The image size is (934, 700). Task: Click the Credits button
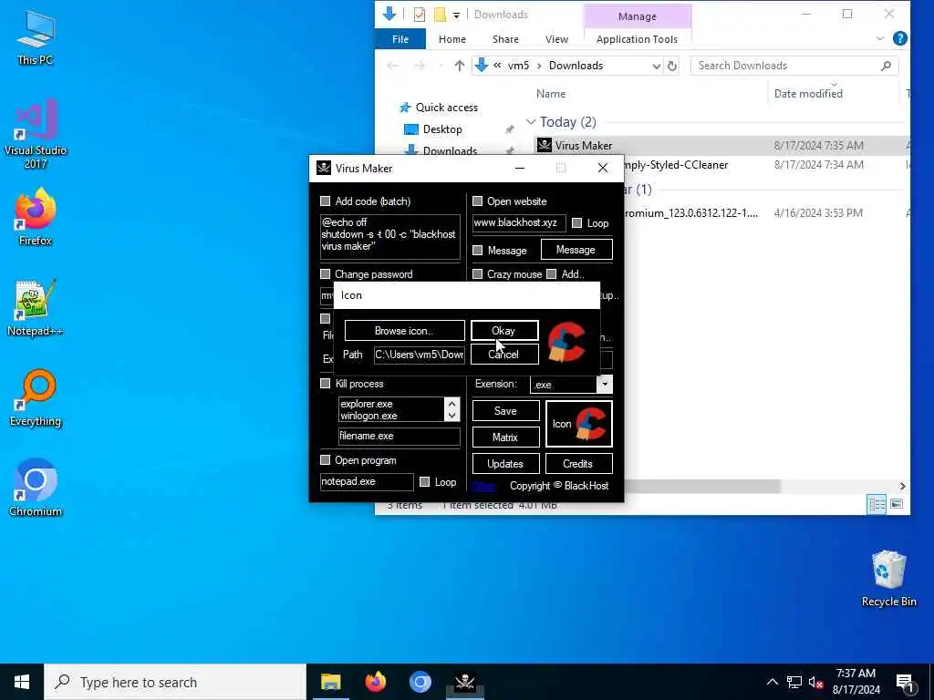pyautogui.click(x=577, y=464)
